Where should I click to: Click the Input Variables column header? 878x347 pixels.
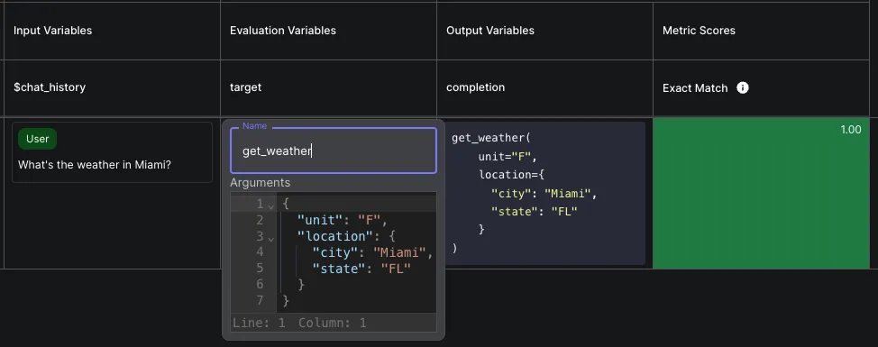point(52,31)
